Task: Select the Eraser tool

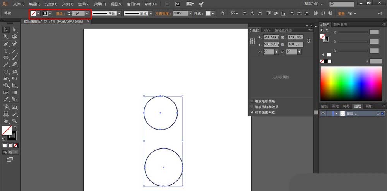Action: pos(15,65)
